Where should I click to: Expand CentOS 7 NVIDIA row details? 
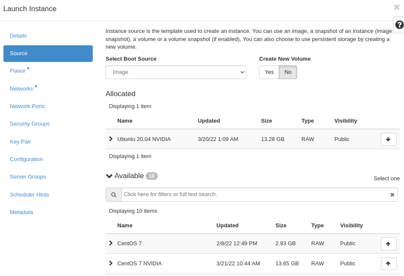click(111, 263)
